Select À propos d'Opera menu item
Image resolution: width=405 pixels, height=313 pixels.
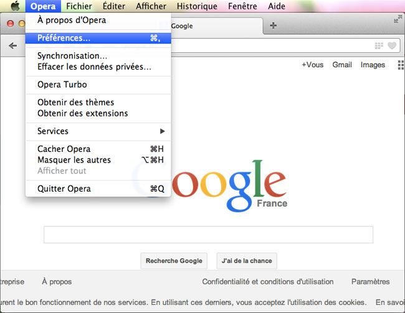tap(98, 20)
